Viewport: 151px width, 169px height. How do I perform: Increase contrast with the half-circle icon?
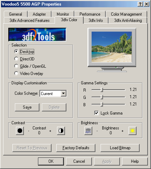click(x=61, y=131)
